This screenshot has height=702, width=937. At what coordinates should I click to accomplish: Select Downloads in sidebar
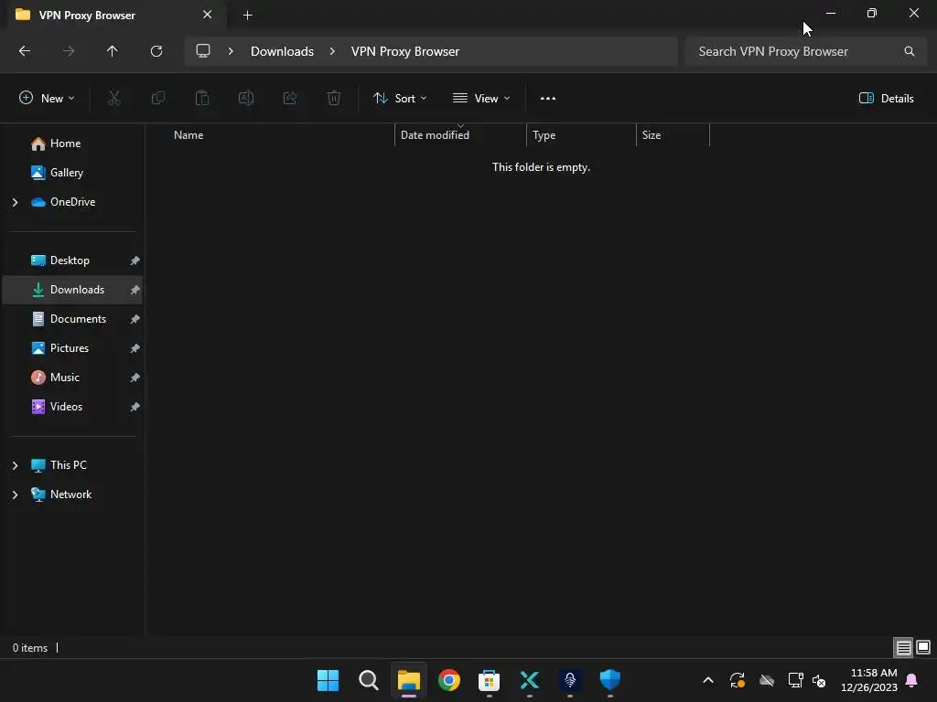[x=72, y=290]
